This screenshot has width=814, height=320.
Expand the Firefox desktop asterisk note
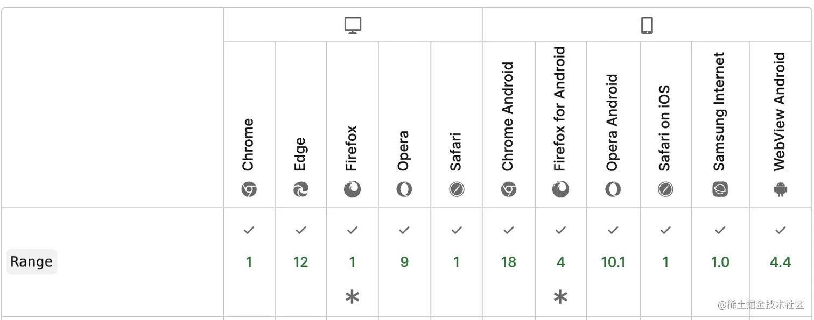click(352, 297)
